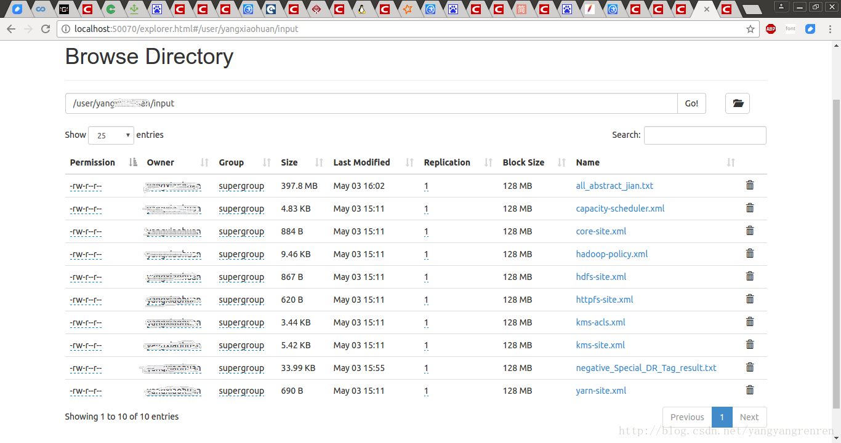This screenshot has height=443, width=841.
Task: Open the Chrome three-dot menu
Action: pyautogui.click(x=830, y=29)
